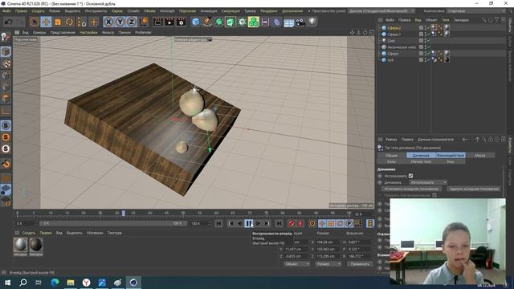Activate the Rotate tool
This screenshot has width=514, height=289.
pos(69,22)
